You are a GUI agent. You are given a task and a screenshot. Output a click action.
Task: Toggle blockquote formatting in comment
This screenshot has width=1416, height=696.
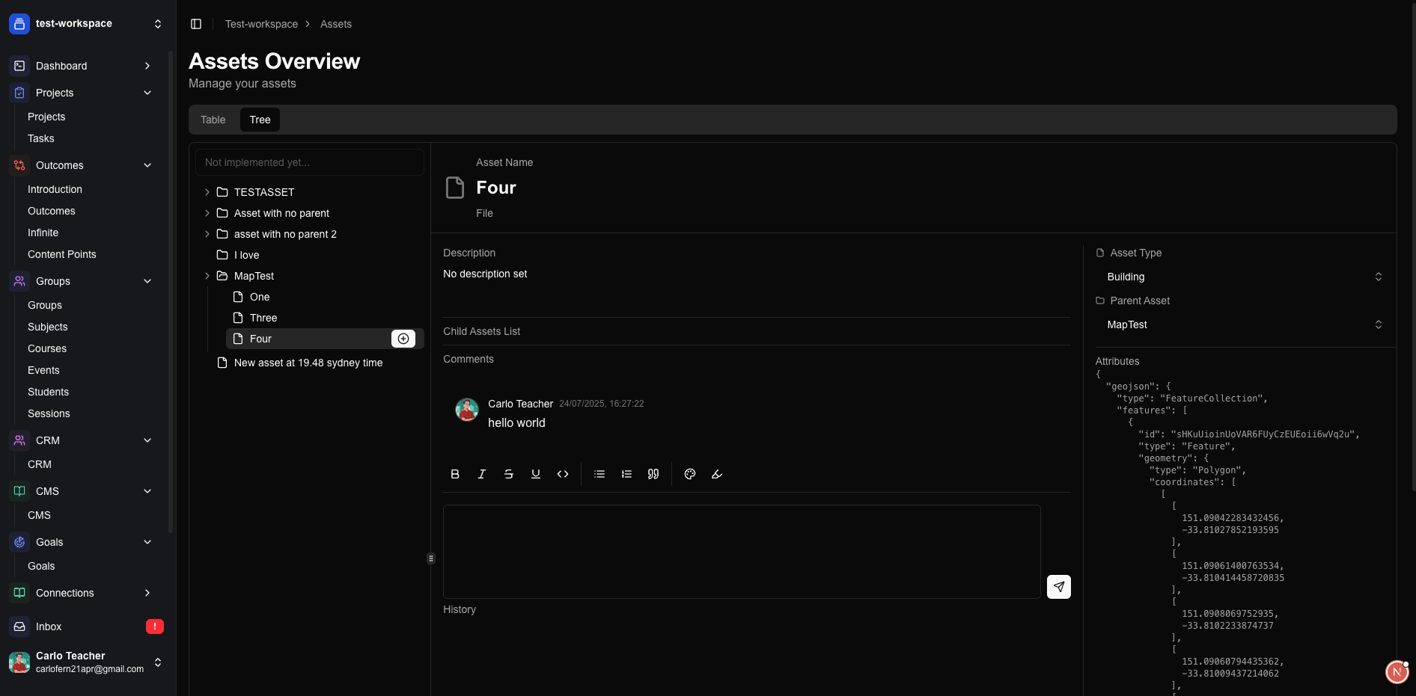click(x=653, y=474)
